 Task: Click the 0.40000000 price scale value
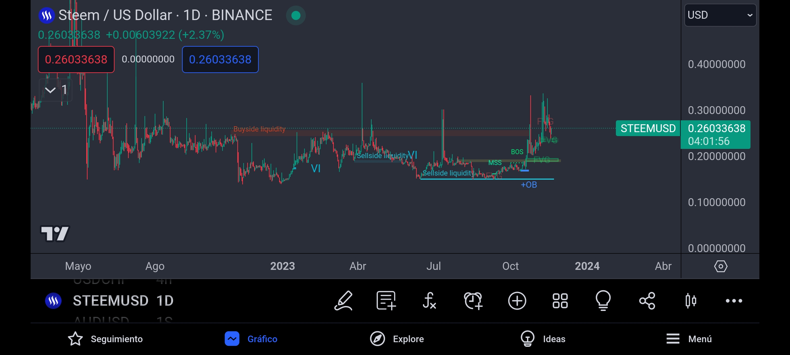point(717,64)
